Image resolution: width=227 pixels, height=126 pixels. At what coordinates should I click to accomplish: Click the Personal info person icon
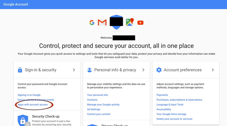[x=89, y=70]
